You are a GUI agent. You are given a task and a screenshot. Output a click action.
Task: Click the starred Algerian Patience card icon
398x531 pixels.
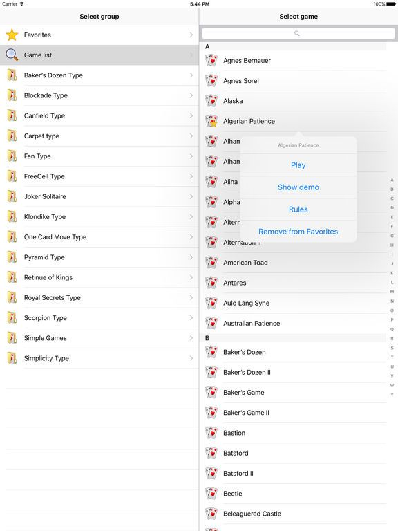pyautogui.click(x=211, y=121)
